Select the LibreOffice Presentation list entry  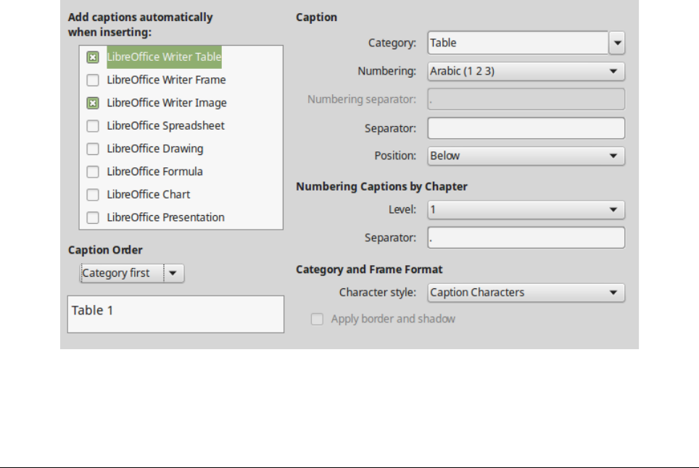tap(166, 218)
